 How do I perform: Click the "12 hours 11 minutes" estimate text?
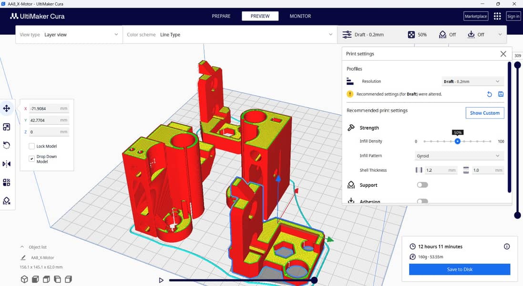(440, 246)
